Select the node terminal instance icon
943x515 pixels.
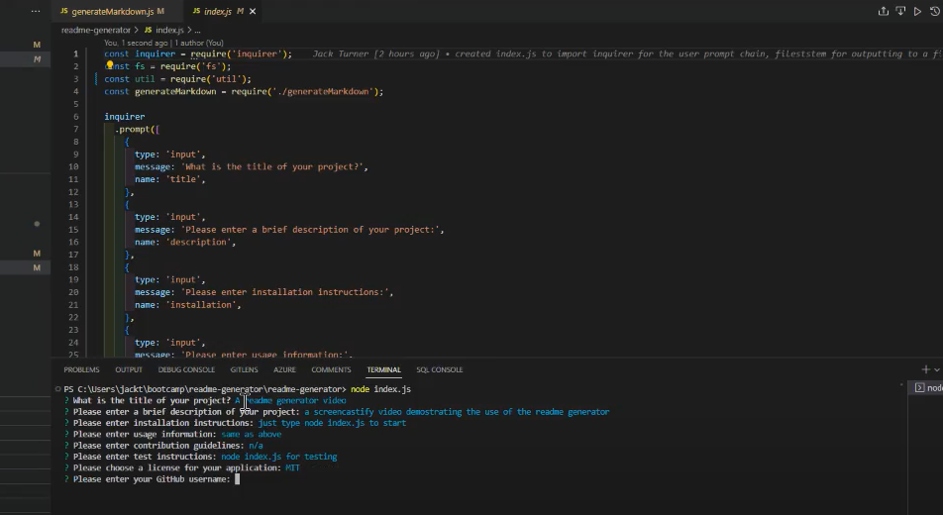point(920,388)
